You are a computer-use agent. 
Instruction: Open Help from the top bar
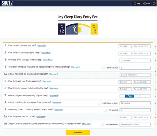(x=137, y=4)
